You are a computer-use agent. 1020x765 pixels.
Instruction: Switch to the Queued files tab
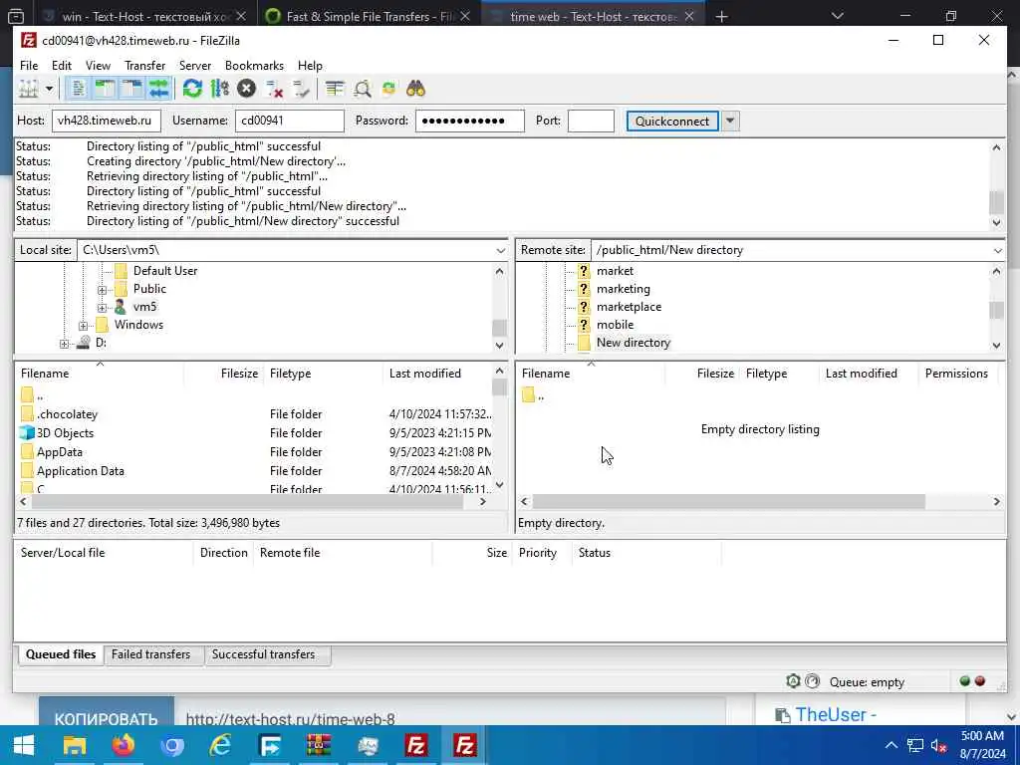[x=61, y=654]
